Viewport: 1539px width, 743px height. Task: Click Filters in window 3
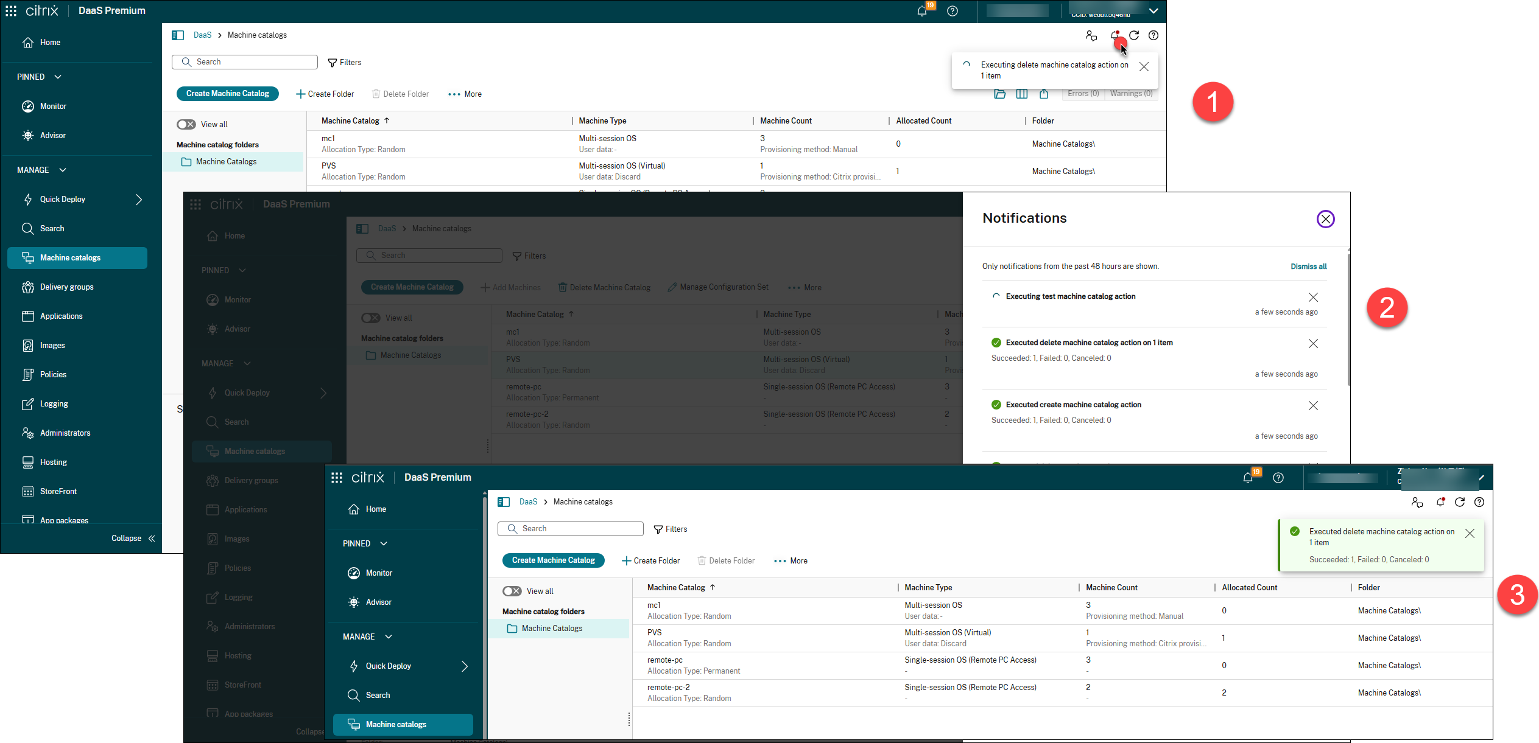[x=671, y=529]
